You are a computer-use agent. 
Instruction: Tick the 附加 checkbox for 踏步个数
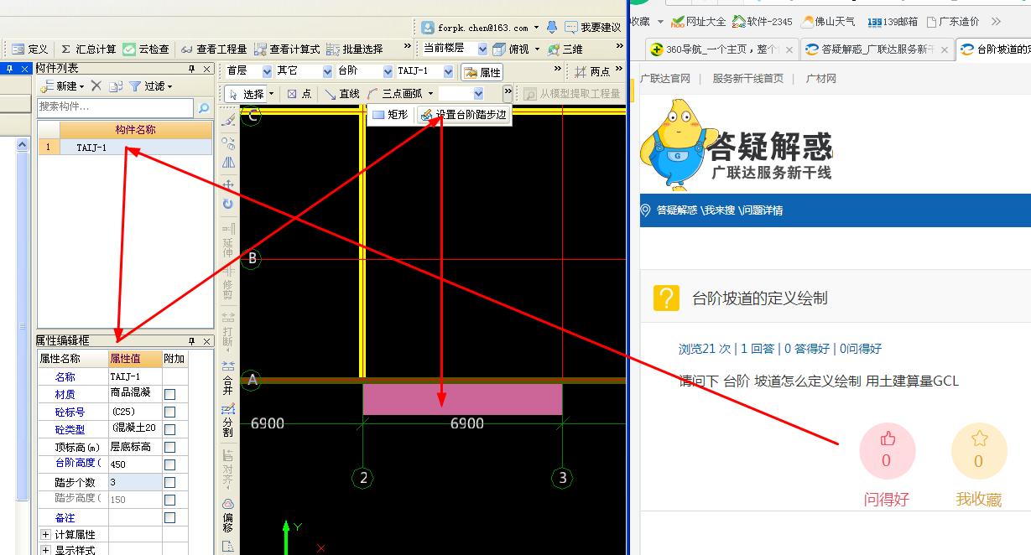coord(170,482)
